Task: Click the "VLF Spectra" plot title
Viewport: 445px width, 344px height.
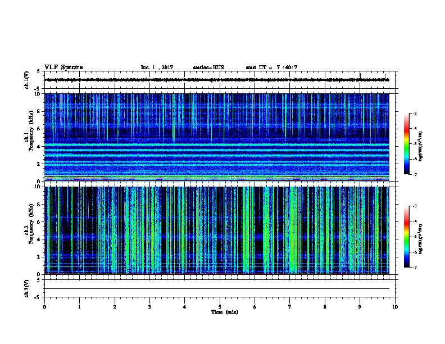Action: click(63, 67)
